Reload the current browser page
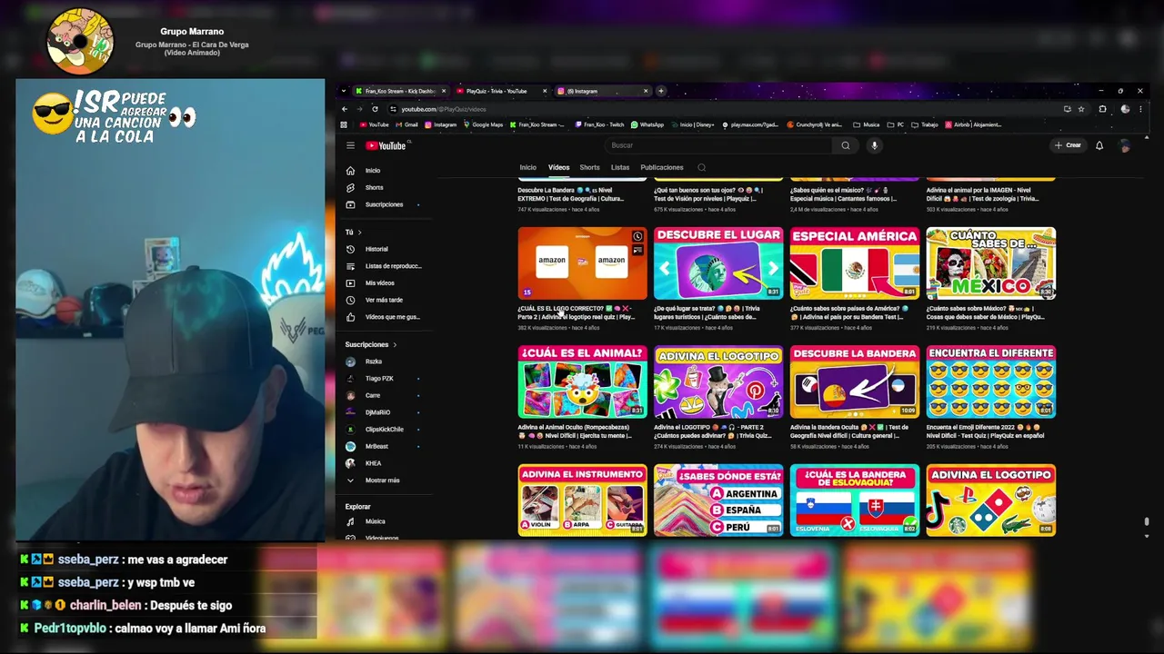Viewport: 1164px width, 654px height. pos(375,109)
